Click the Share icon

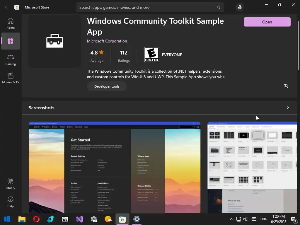[x=286, y=86]
